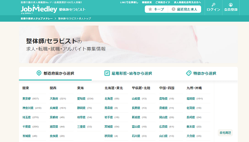This screenshot has width=249, height=142.
Task: Click the 自宅周辺 floating button
Action: coord(225,133)
